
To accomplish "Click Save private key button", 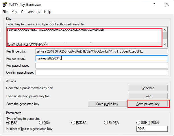I will [148, 104].
